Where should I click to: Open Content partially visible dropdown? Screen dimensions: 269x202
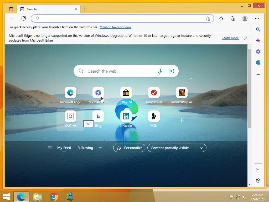pyautogui.click(x=177, y=148)
